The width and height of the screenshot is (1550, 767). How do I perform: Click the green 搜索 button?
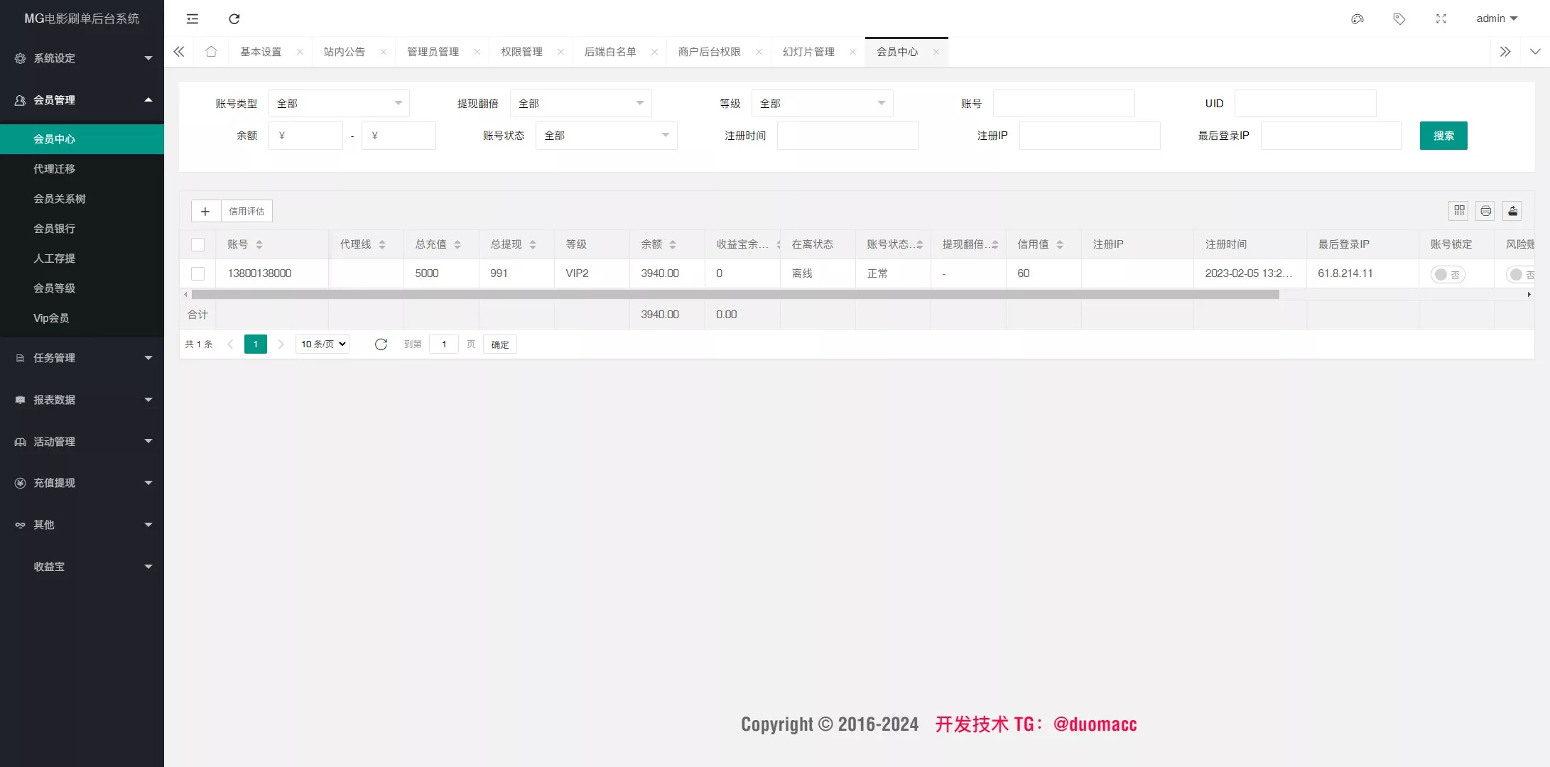(x=1443, y=136)
